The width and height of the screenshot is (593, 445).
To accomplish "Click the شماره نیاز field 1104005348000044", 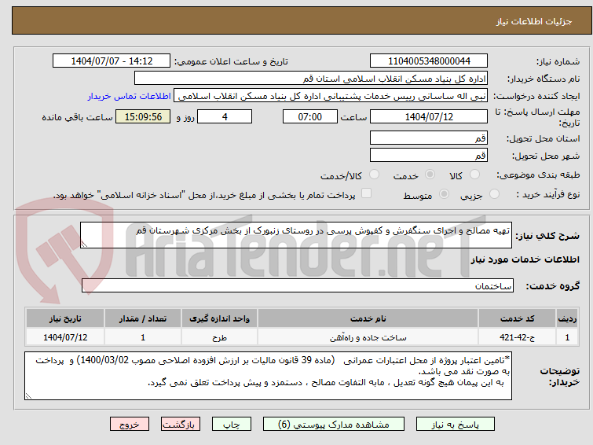I will (x=429, y=61).
